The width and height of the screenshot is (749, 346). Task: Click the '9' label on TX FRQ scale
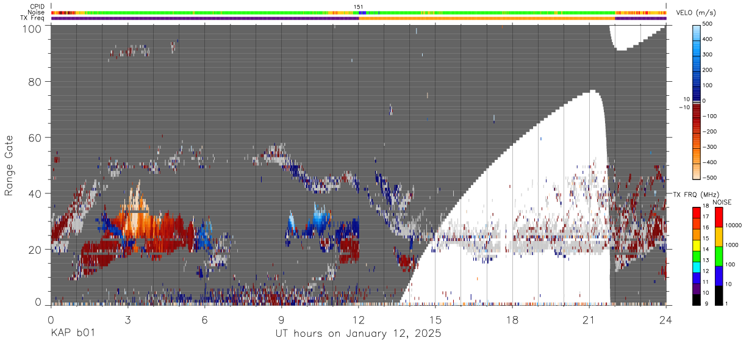(706, 304)
